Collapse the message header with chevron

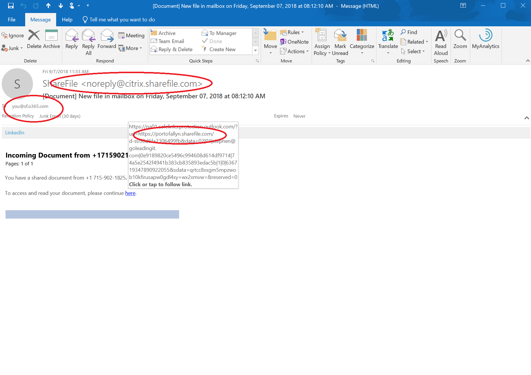tap(527, 118)
